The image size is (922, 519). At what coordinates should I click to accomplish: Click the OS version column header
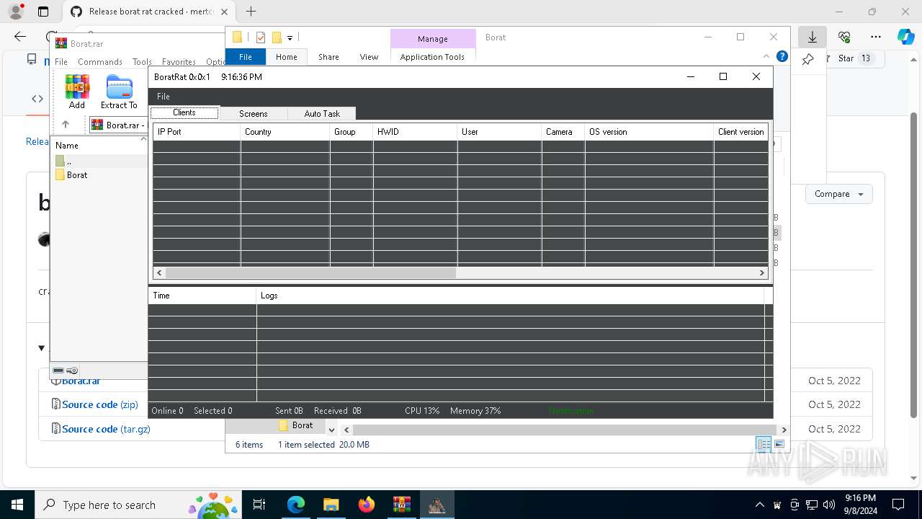coord(649,132)
